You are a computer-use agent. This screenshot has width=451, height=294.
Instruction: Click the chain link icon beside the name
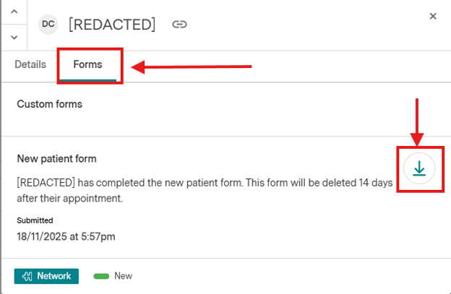(179, 25)
